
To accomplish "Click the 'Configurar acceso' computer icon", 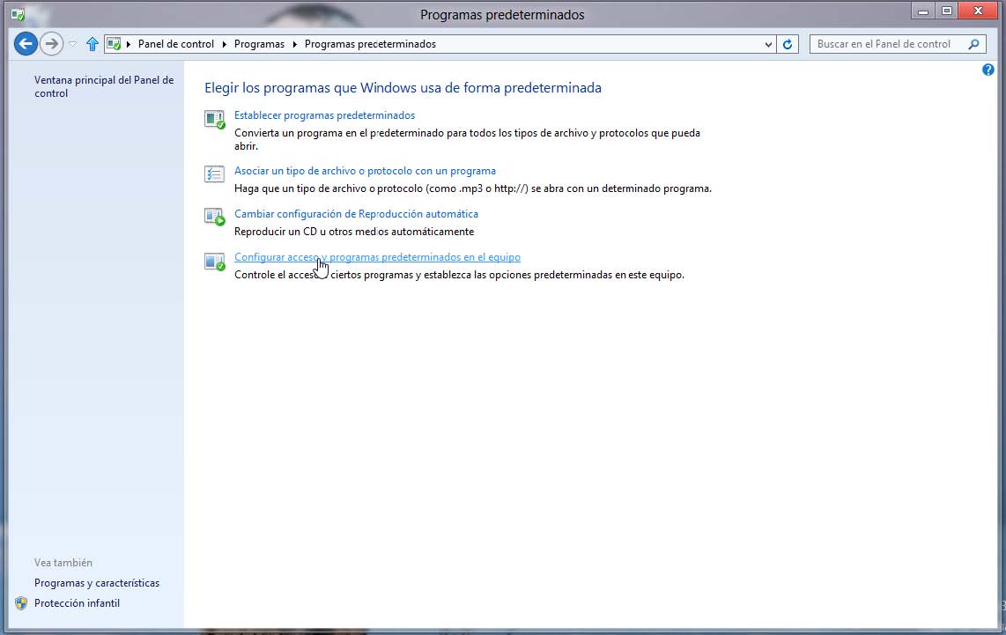I will tap(214, 261).
